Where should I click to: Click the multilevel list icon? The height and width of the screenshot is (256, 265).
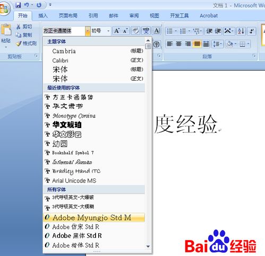197,31
